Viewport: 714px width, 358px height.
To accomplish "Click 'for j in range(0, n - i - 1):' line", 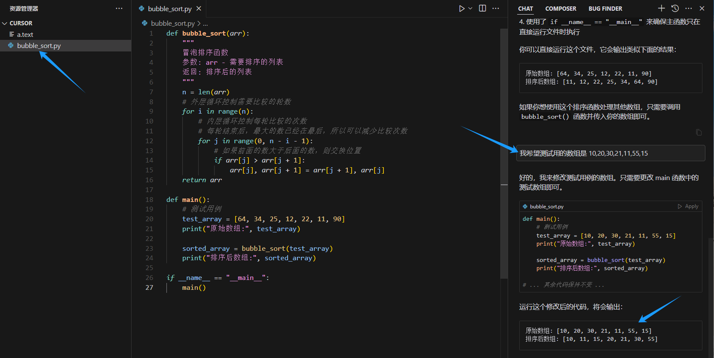I will [255, 141].
